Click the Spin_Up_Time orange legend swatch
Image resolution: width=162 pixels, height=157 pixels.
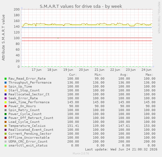[x=6, y=87]
